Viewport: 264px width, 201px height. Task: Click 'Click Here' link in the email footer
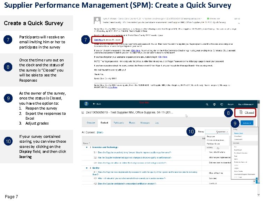click(113, 87)
